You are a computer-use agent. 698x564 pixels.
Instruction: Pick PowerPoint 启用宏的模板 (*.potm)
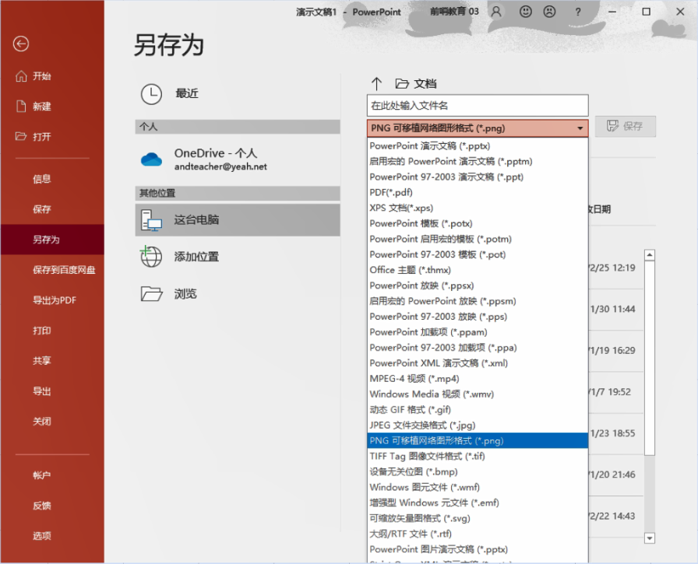(478, 239)
